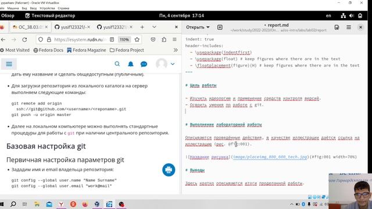Image resolution: width=372 pixels, height=209 pixels.
Task: Show more bookmarks with double chevron
Action: (176, 50)
